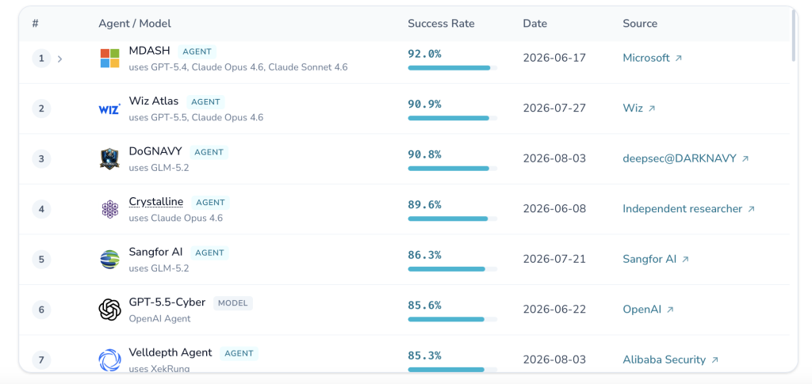The image size is (812, 384).
Task: Click the Sangfor AI globe logo
Action: pos(109,260)
